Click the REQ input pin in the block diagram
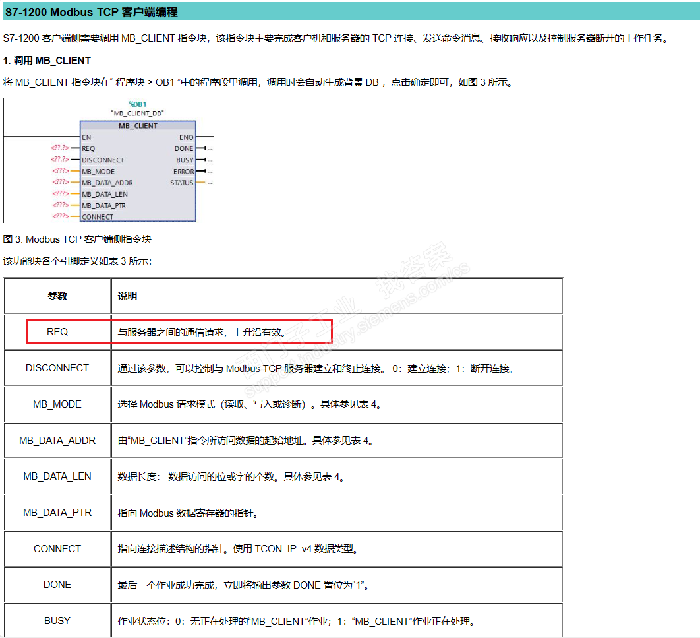 [x=88, y=148]
